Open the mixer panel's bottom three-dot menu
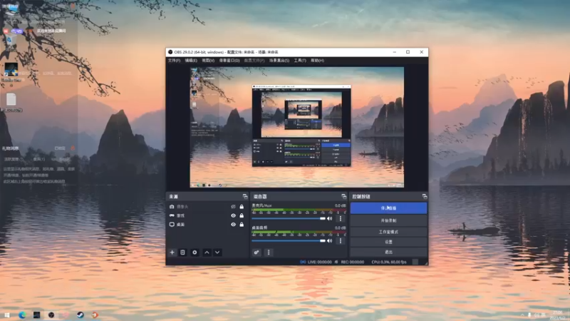The width and height of the screenshot is (570, 321). coord(269,253)
